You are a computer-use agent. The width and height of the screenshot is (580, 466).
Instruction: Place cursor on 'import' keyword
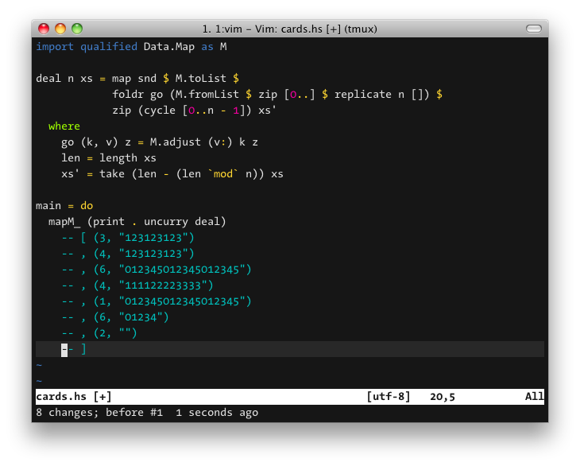[55, 47]
